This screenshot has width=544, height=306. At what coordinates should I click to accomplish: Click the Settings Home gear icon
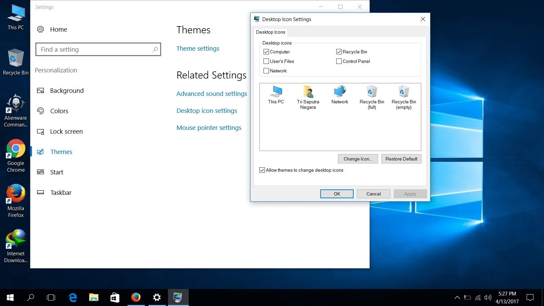tap(40, 29)
